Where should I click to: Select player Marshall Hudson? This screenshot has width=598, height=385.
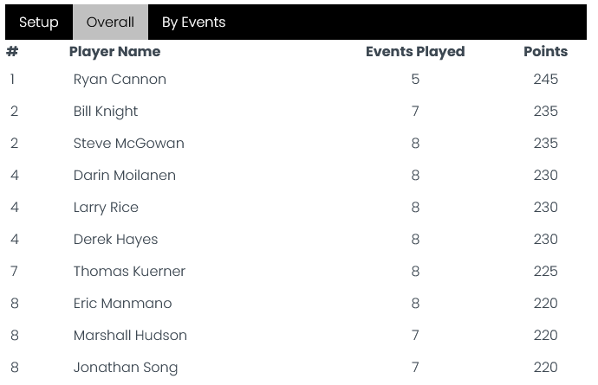pos(130,335)
